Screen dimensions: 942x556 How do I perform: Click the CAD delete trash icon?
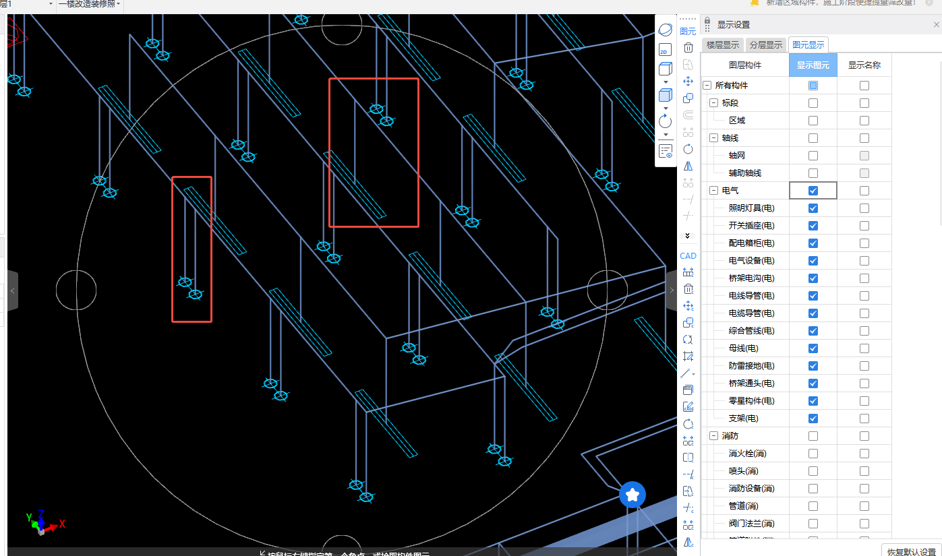point(688,289)
